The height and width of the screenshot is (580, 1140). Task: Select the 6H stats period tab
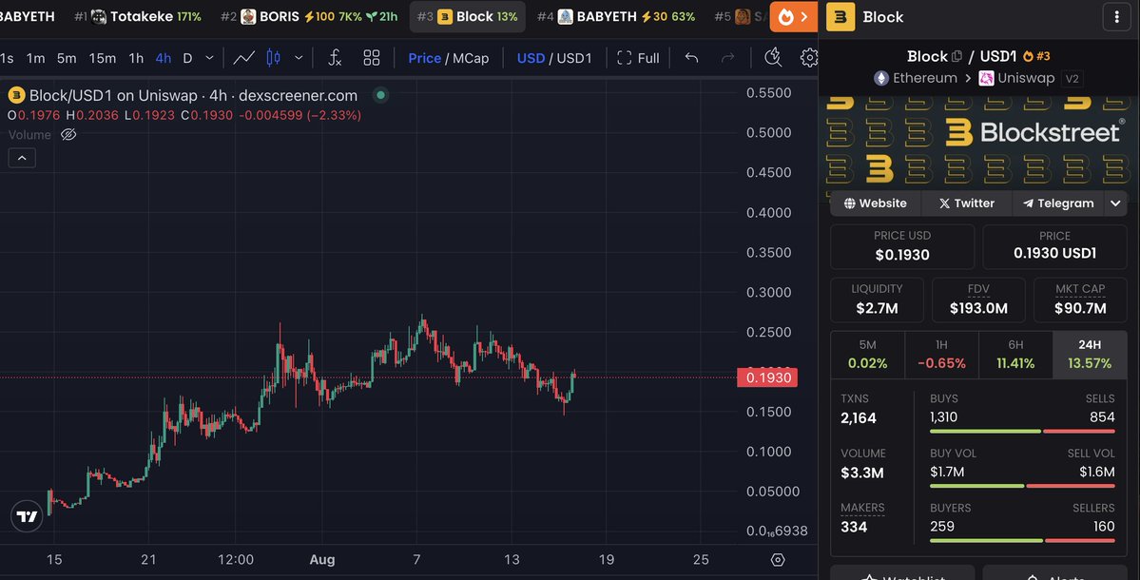1015,355
